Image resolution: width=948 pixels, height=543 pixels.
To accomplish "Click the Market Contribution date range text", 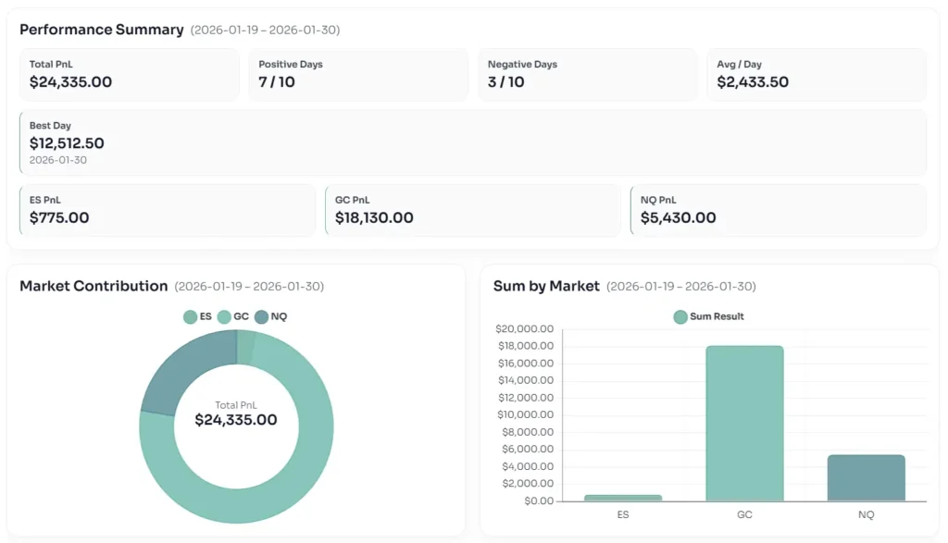I will click(249, 287).
